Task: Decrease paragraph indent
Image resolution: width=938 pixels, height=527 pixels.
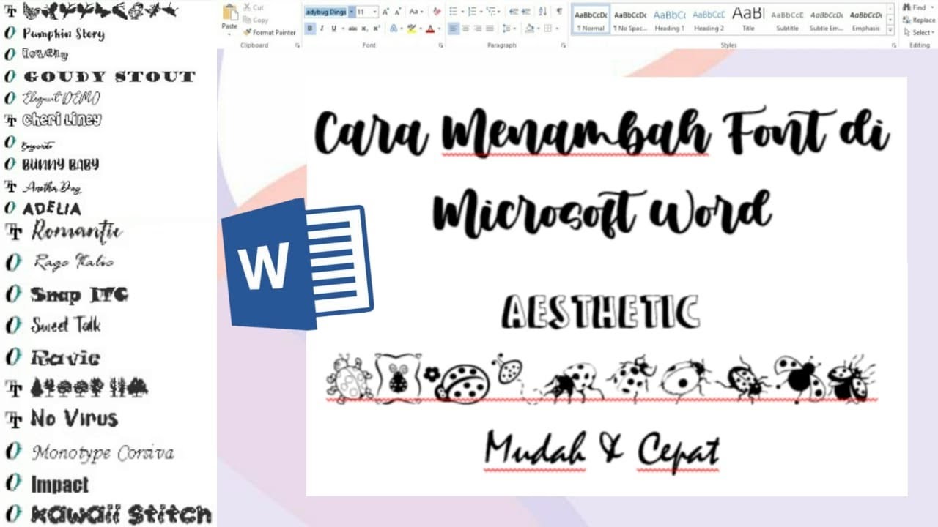Action: pos(513,12)
